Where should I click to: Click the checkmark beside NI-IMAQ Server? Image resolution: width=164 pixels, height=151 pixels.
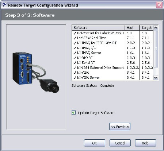click(75, 53)
